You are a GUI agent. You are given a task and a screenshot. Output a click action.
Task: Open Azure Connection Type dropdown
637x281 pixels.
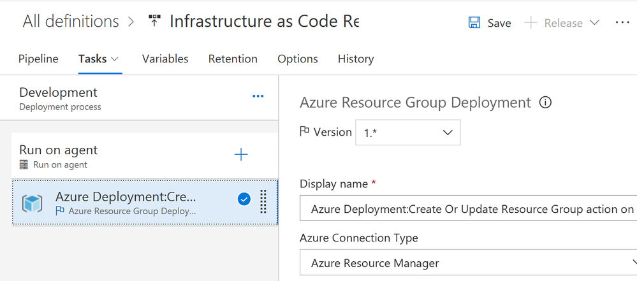click(x=469, y=263)
